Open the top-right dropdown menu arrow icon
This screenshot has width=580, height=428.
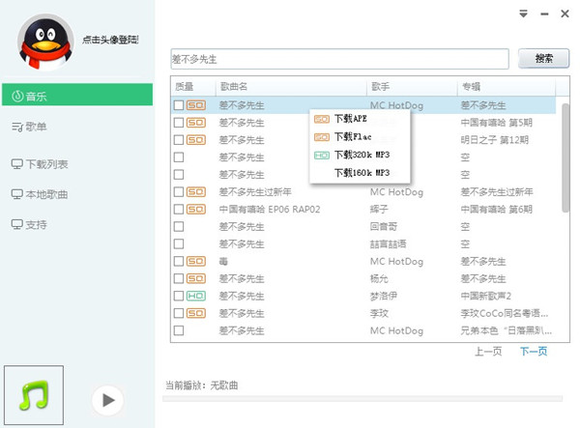524,14
